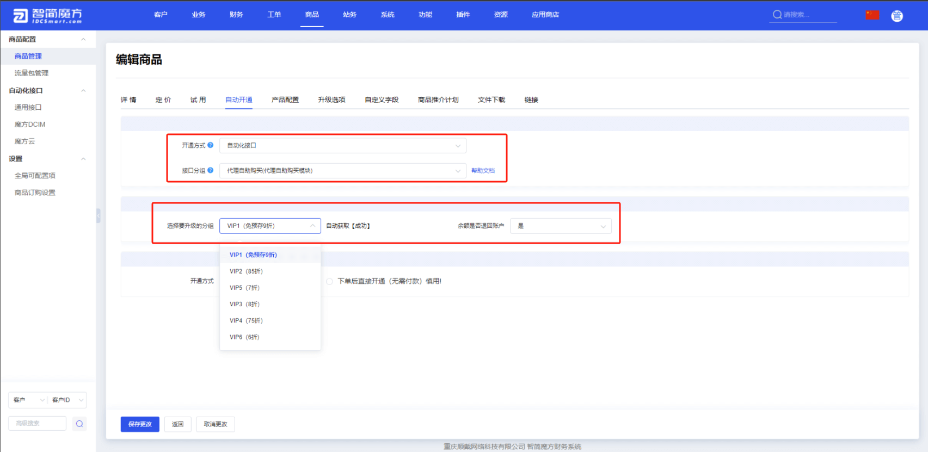Screen dimensions: 928x452
Task: Open the 业务 top menu
Action: pos(199,15)
